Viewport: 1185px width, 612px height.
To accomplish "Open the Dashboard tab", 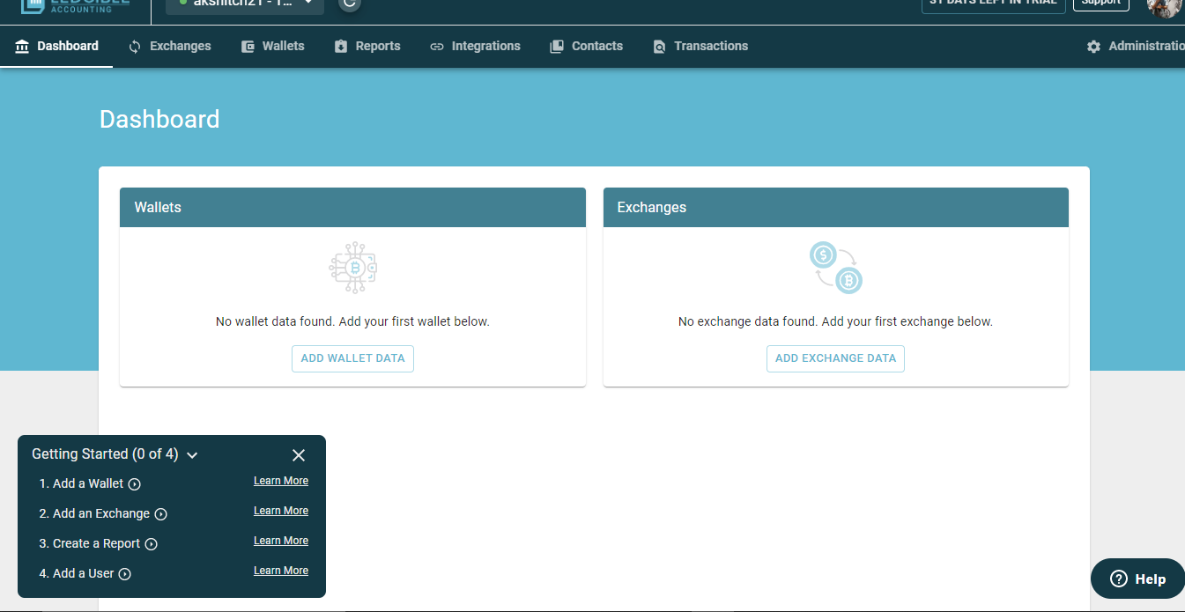I will pyautogui.click(x=56, y=47).
